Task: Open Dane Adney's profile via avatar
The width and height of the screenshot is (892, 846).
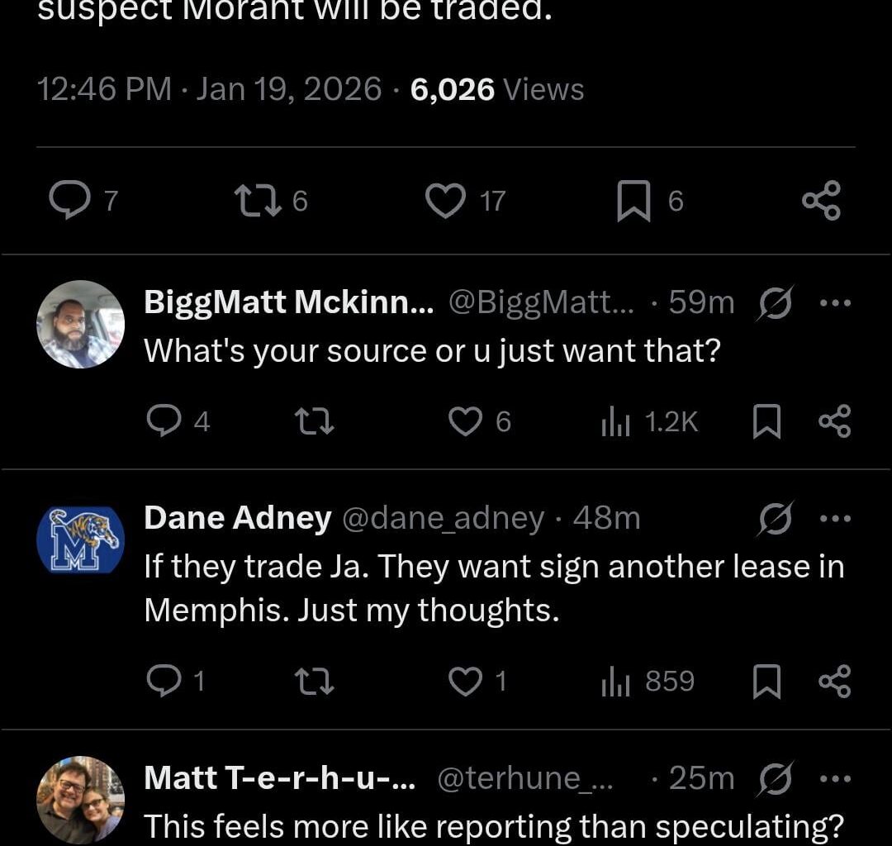Action: 80,539
